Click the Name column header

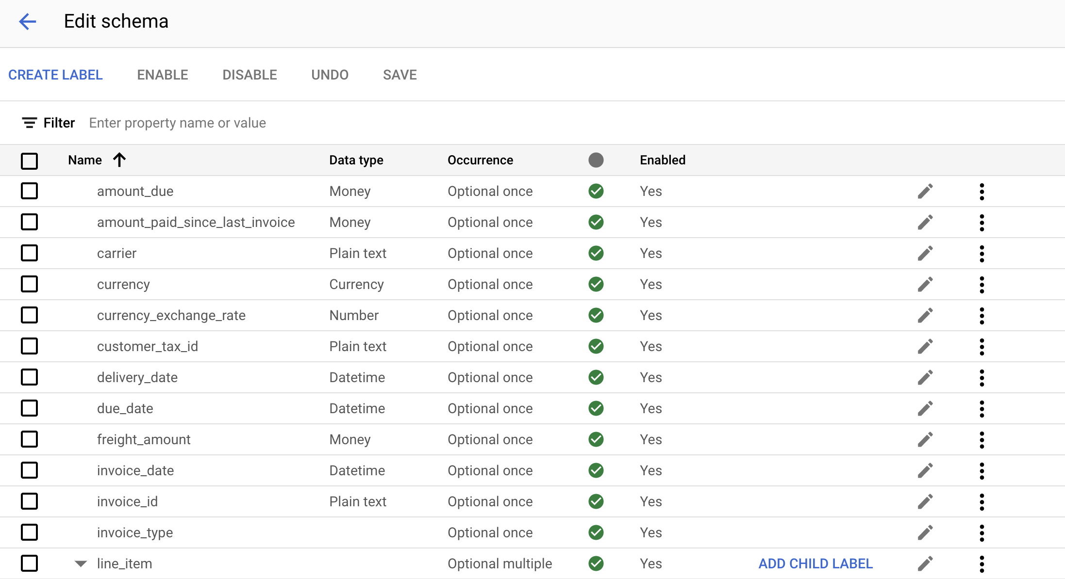pos(85,160)
